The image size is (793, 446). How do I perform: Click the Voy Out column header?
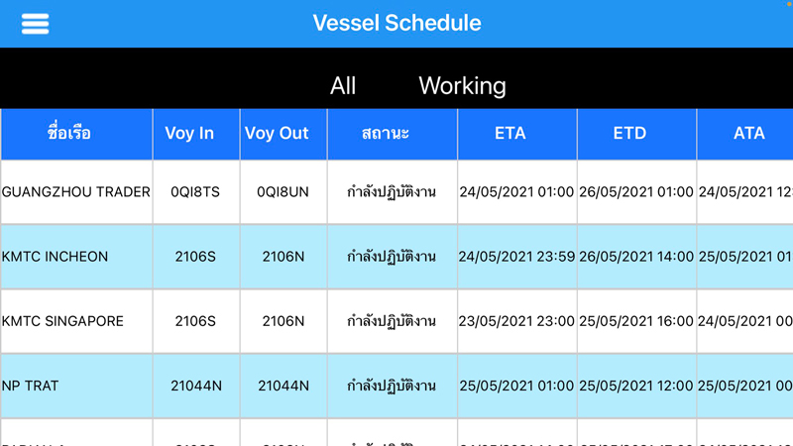(x=277, y=133)
